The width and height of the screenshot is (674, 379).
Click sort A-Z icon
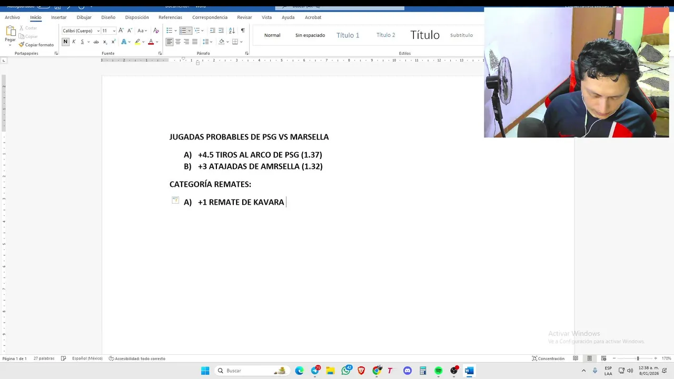(x=232, y=31)
